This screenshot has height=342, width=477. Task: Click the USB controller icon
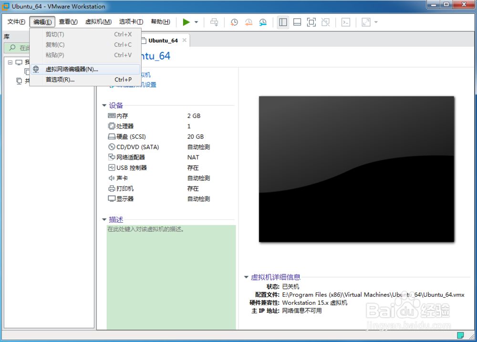point(112,167)
